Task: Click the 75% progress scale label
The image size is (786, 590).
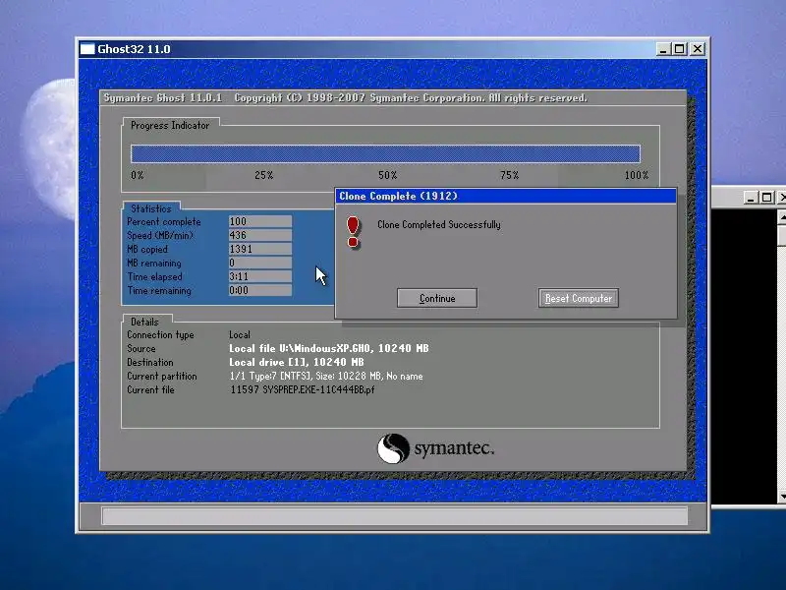Action: [509, 175]
